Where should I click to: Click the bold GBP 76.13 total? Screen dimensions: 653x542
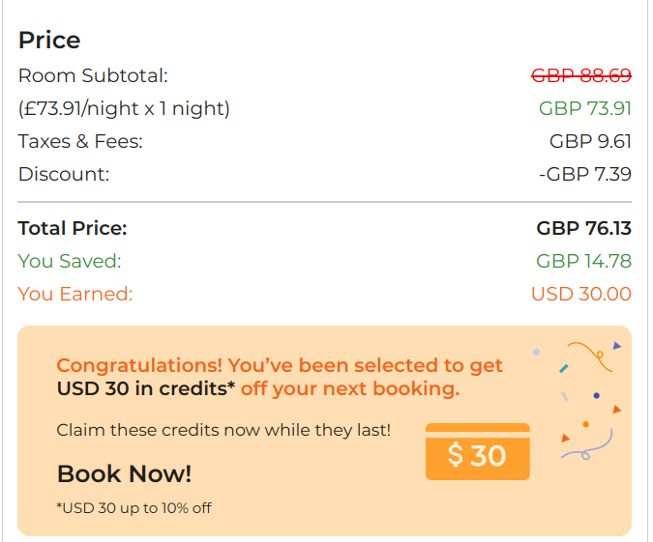(583, 228)
